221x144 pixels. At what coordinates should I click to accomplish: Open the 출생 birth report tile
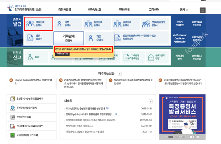pyautogui.click(x=37, y=57)
